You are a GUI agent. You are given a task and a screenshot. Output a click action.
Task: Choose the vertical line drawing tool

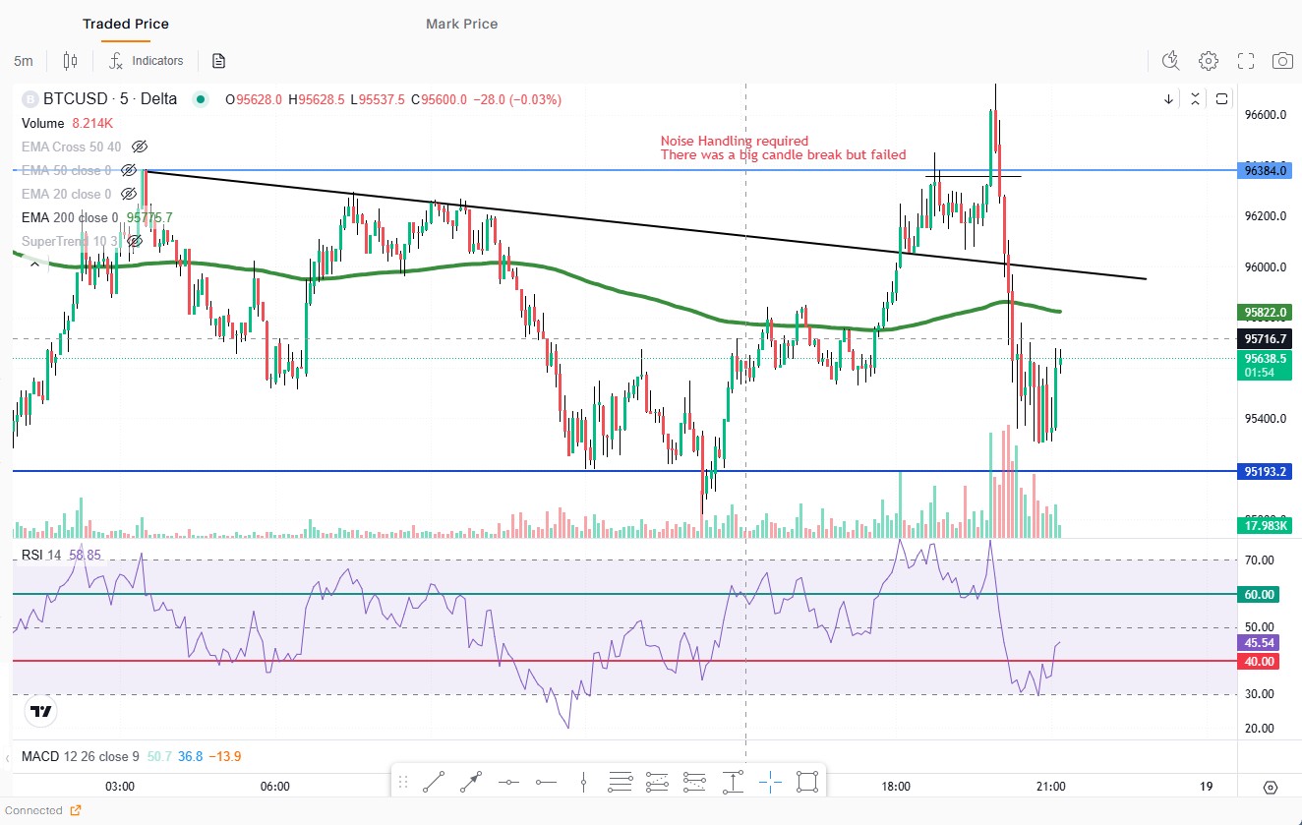584,783
